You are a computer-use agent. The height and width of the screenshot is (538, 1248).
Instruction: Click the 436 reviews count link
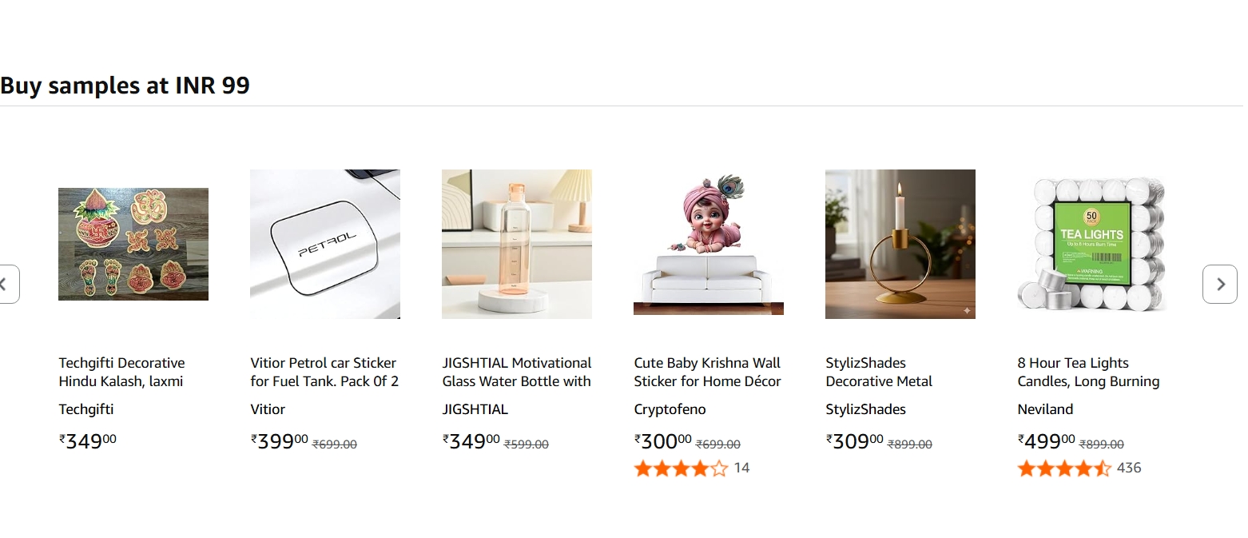tap(1128, 468)
